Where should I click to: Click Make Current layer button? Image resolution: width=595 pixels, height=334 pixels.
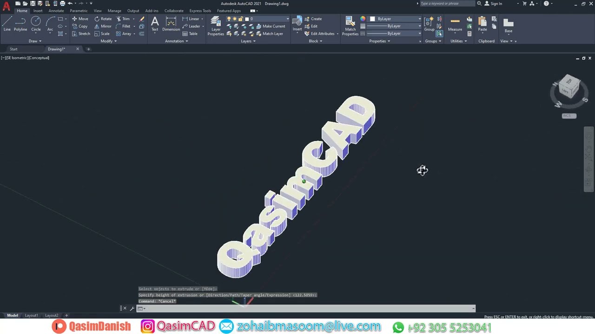271,26
